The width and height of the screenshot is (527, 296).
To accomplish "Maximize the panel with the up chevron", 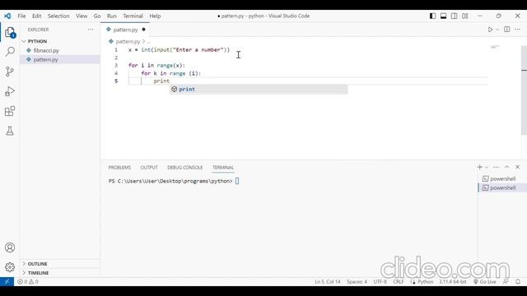I will click(x=507, y=167).
